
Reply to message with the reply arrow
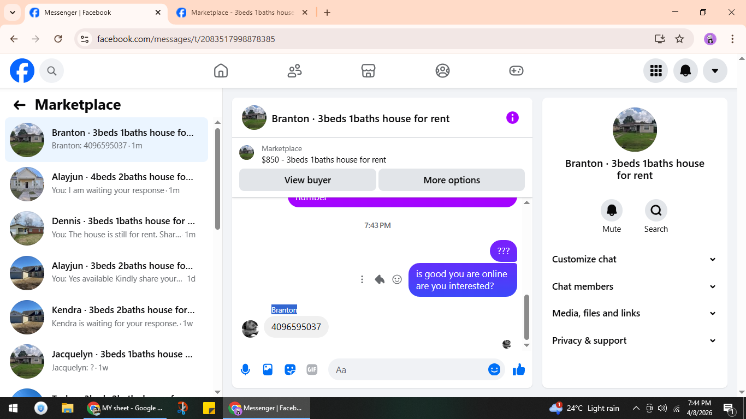(x=380, y=279)
